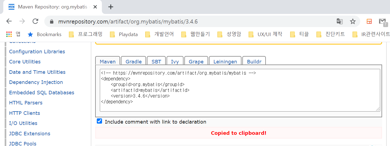Click the artifactId mybatis line
Viewport: 390px width, 146px height.
pyautogui.click(x=150, y=90)
